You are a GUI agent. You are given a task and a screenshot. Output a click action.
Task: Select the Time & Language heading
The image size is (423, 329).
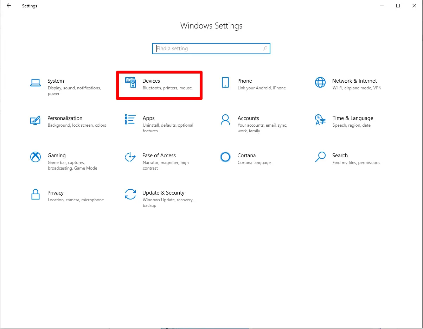point(353,119)
